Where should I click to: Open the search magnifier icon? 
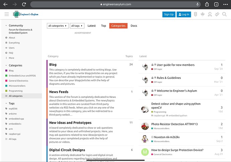[x=224, y=14]
